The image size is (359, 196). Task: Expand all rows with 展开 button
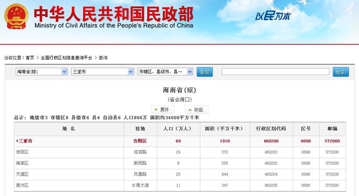click(162, 110)
